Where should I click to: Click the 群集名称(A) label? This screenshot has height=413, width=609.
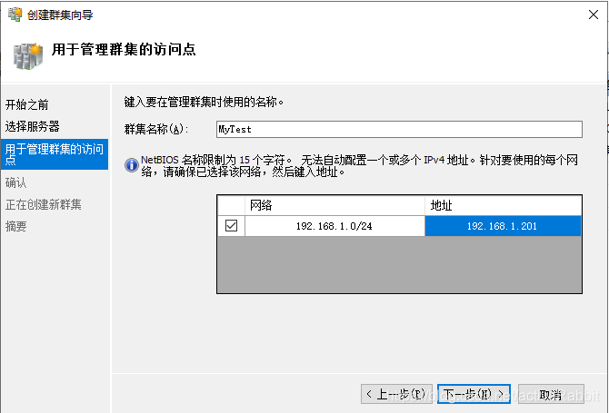click(x=156, y=129)
